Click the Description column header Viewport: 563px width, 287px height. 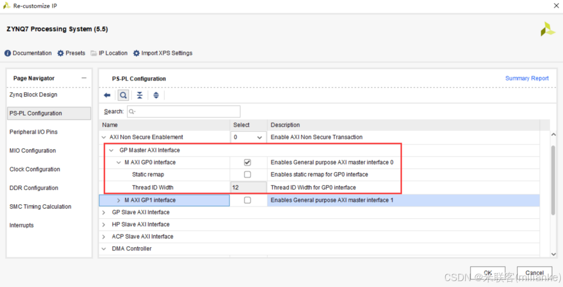404,125
